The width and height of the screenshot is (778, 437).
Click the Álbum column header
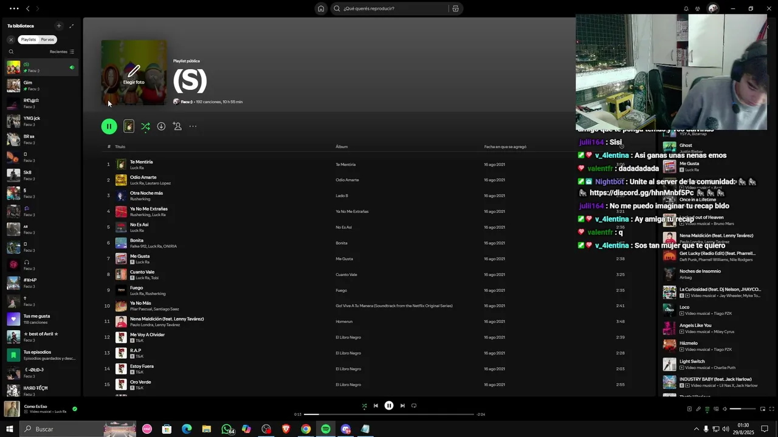pos(342,147)
